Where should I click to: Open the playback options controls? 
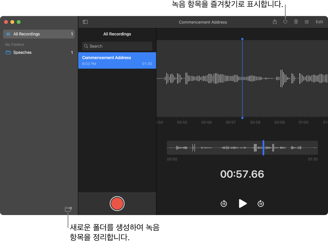coord(306,22)
